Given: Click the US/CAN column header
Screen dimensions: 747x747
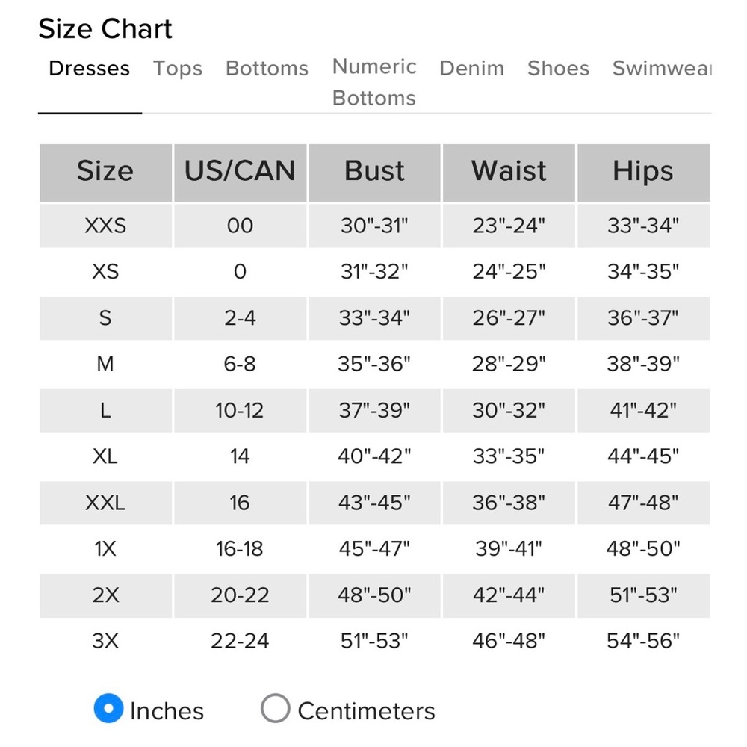Looking at the screenshot, I should [240, 173].
